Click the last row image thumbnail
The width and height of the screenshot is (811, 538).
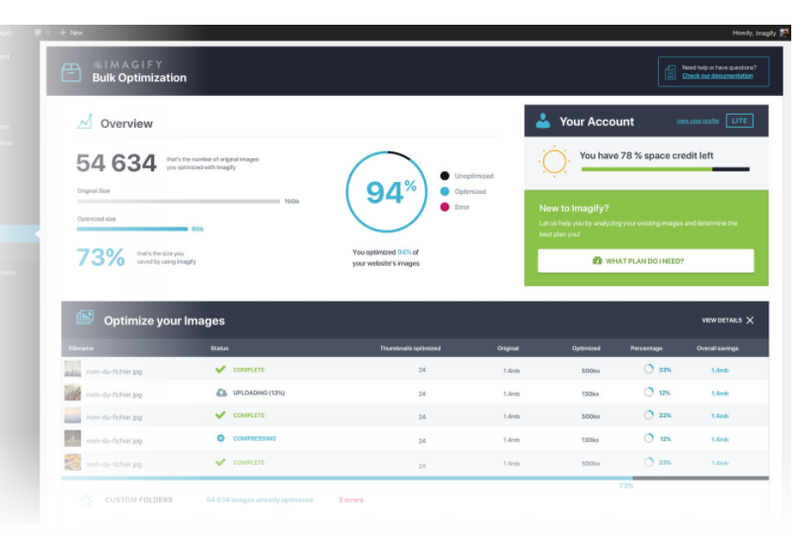[x=72, y=462]
